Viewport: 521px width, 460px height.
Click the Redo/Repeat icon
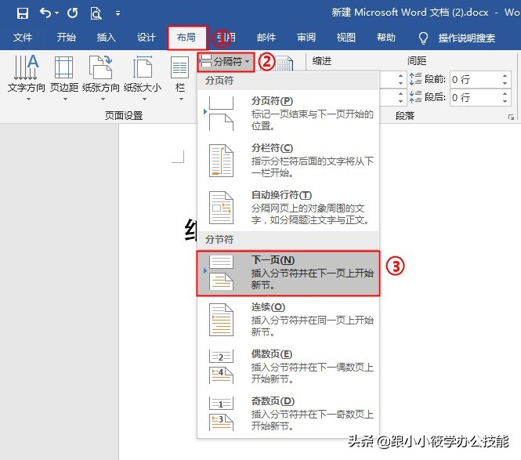pyautogui.click(x=72, y=13)
